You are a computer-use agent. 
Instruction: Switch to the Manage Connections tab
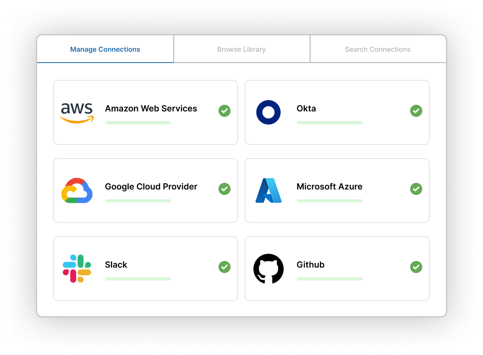(x=105, y=49)
